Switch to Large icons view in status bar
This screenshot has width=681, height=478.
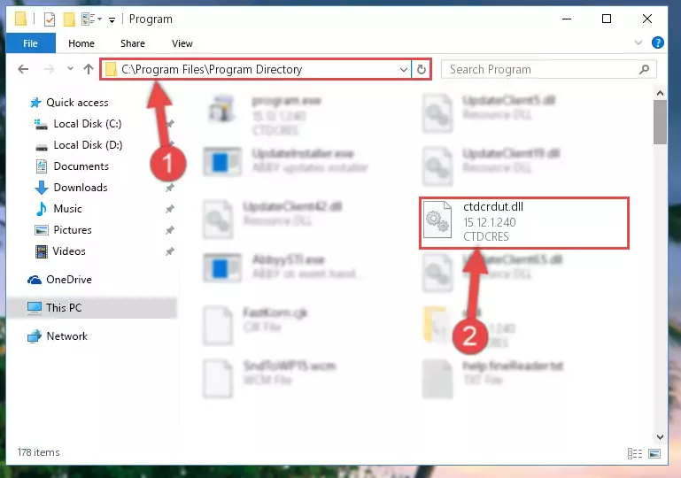point(654,454)
